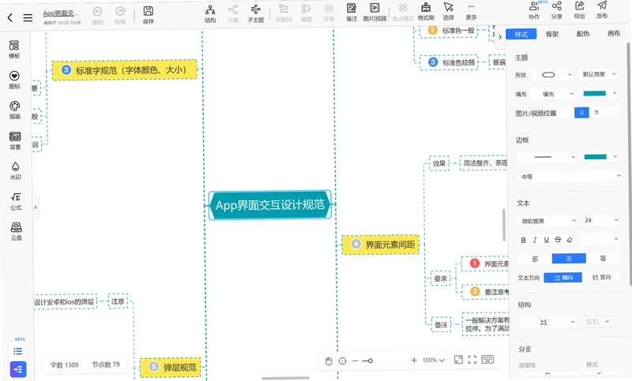Select the 弹层规范 topic node
This screenshot has width=632, height=381.
[170, 368]
